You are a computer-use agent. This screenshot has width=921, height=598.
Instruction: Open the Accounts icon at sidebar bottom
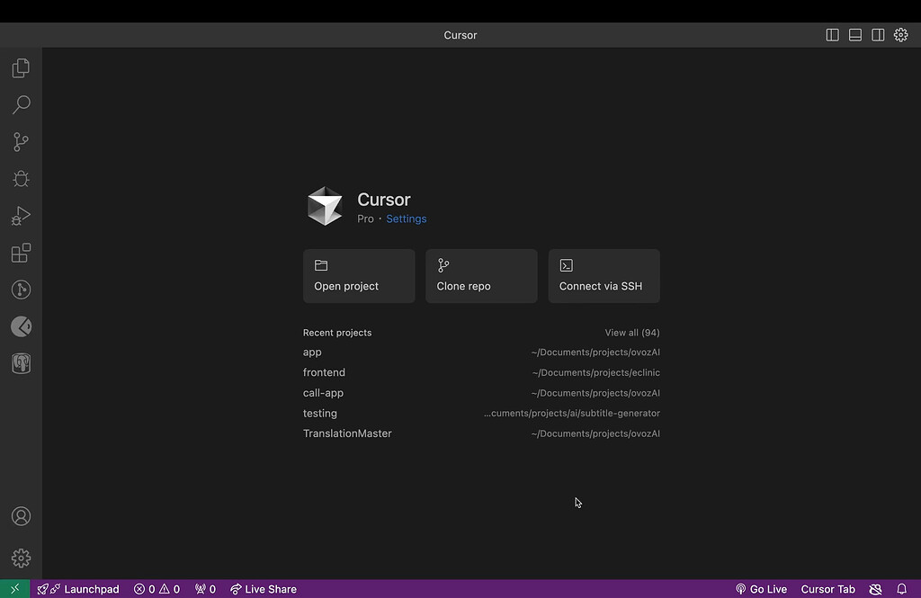21,516
